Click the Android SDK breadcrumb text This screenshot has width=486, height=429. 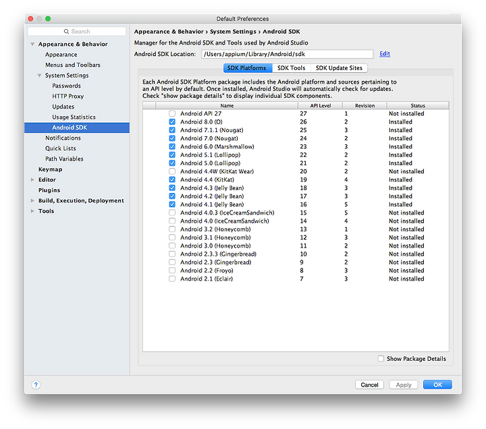pos(281,32)
